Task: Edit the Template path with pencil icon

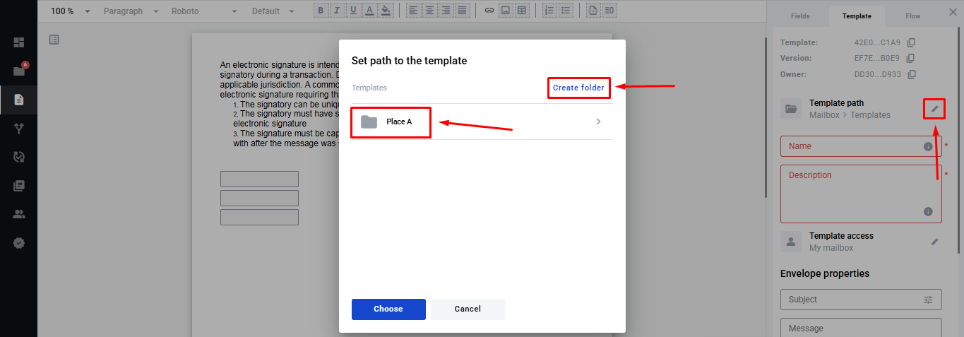Action: click(934, 109)
